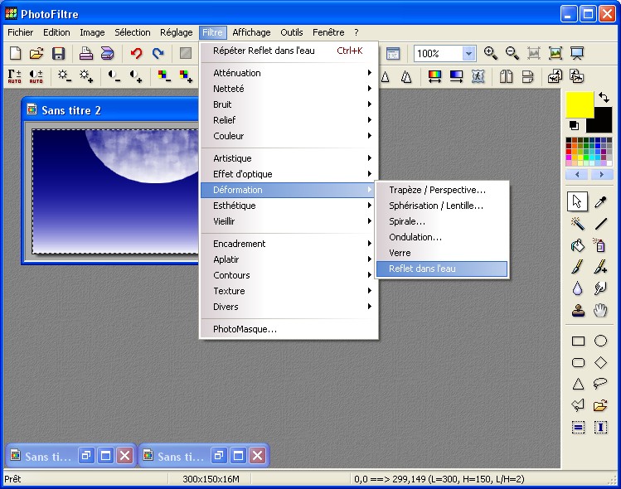621x489 pixels.
Task: Decrease brightness with sun minus icon
Action: [x=64, y=76]
